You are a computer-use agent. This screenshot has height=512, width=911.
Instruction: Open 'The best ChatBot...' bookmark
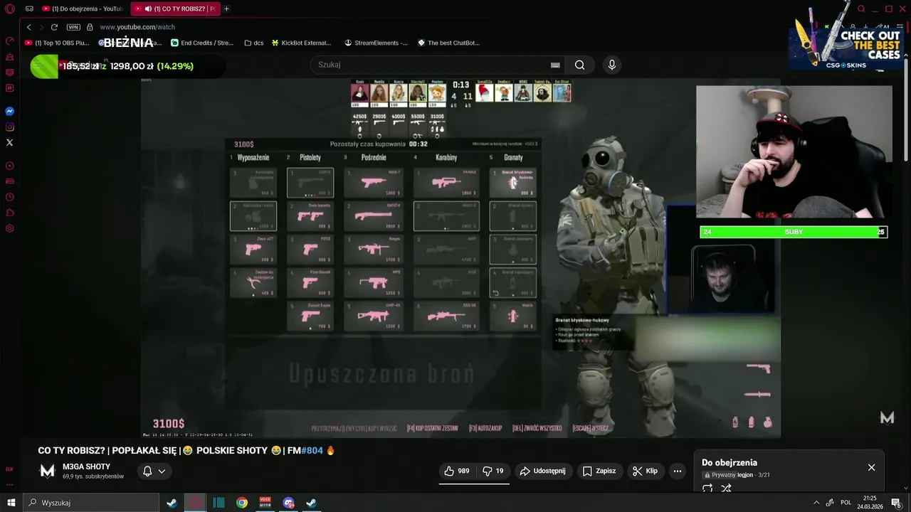pyautogui.click(x=448, y=43)
